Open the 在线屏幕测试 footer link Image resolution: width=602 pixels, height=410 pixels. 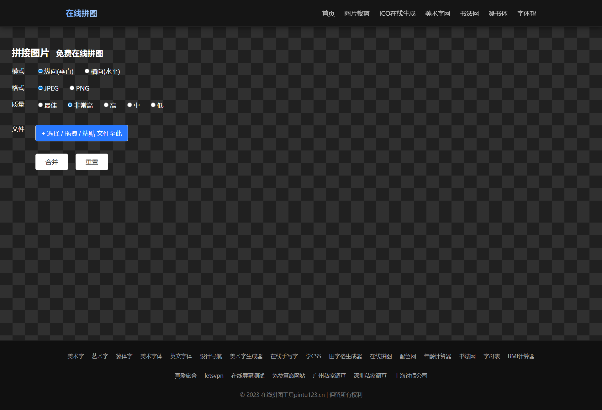(x=247, y=376)
